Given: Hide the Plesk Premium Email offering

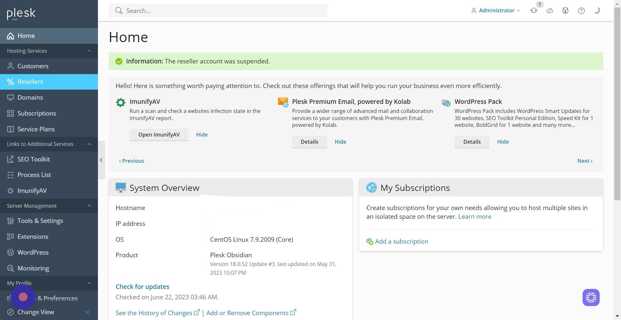Looking at the screenshot, I should 340,142.
